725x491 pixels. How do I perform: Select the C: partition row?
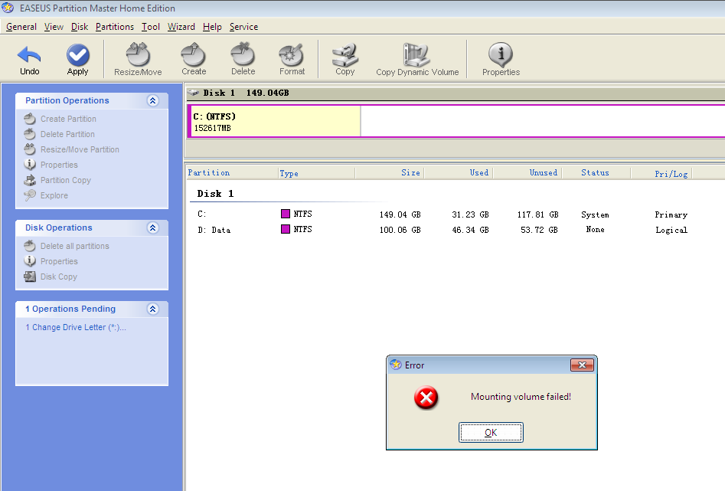tap(442, 214)
